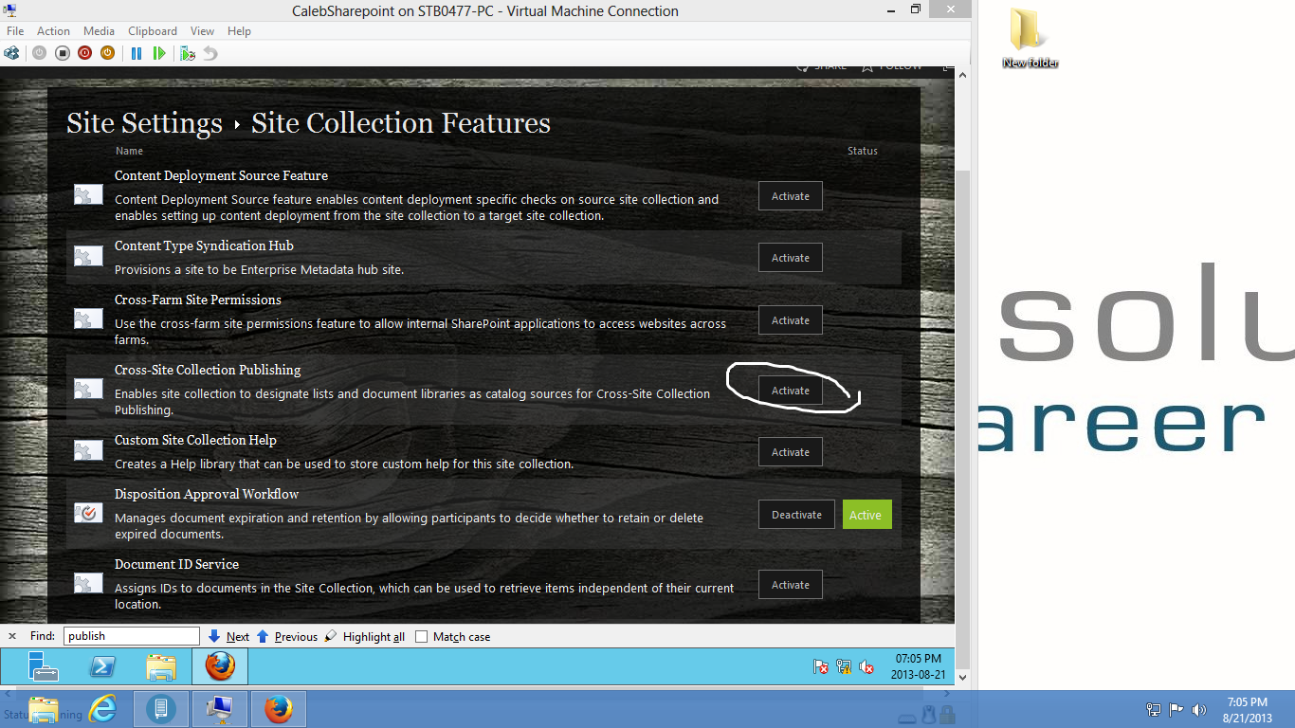Viewport: 1295px width, 728px height.
Task: Click the guest network status tray icon
Action: [844, 667]
